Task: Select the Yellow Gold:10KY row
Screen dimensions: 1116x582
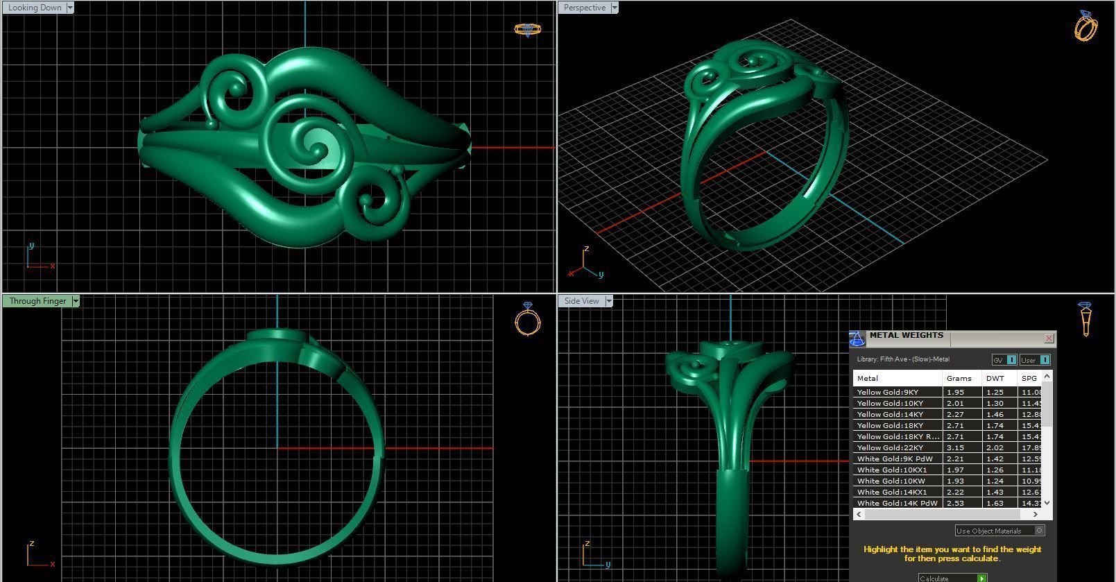Action: (x=947, y=403)
